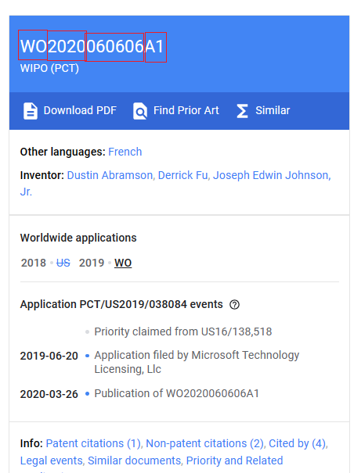
Task: Click the WIPO (PCT) subtitle
Action: [x=49, y=69]
